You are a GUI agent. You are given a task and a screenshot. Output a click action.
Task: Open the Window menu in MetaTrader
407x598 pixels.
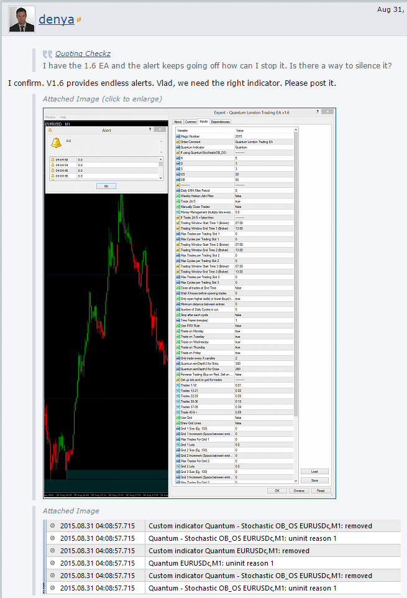pos(50,117)
